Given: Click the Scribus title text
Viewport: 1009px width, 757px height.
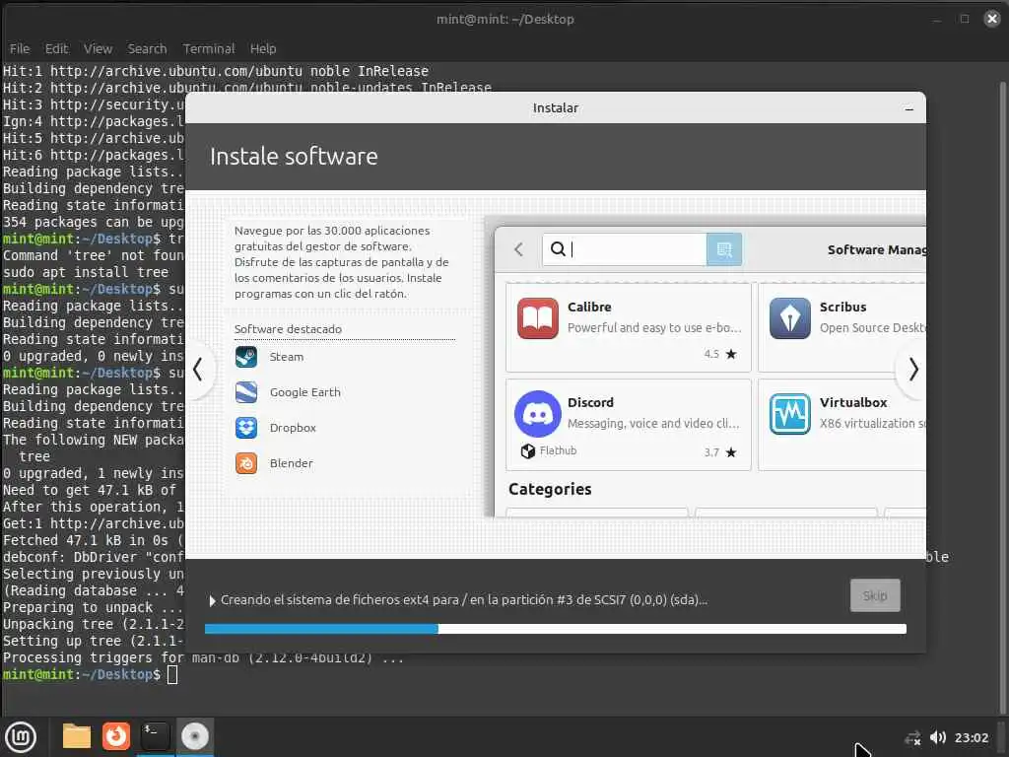Looking at the screenshot, I should (843, 308).
